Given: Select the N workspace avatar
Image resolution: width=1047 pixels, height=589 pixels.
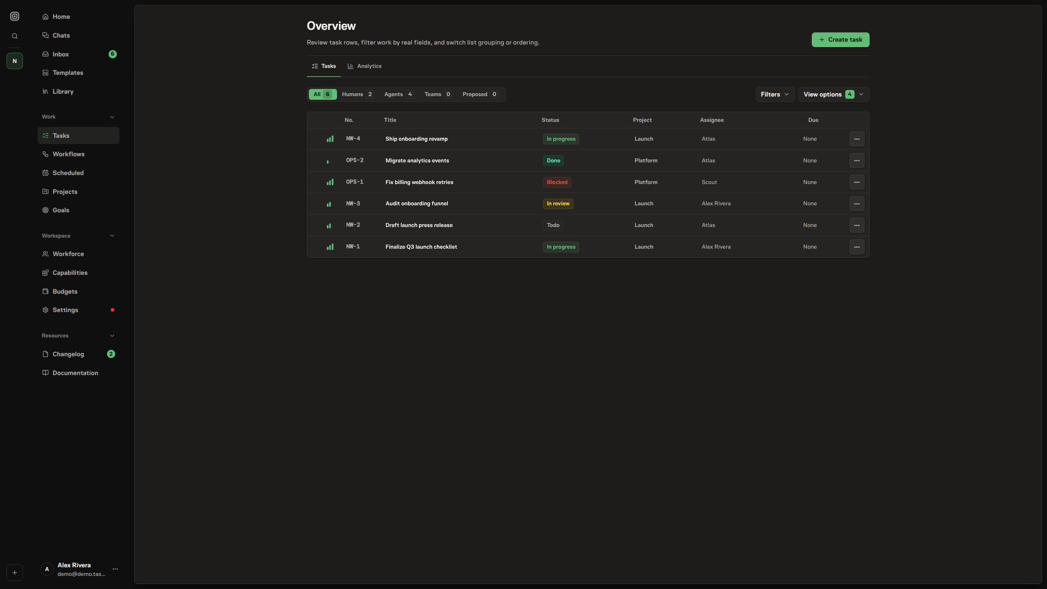Looking at the screenshot, I should click(15, 61).
